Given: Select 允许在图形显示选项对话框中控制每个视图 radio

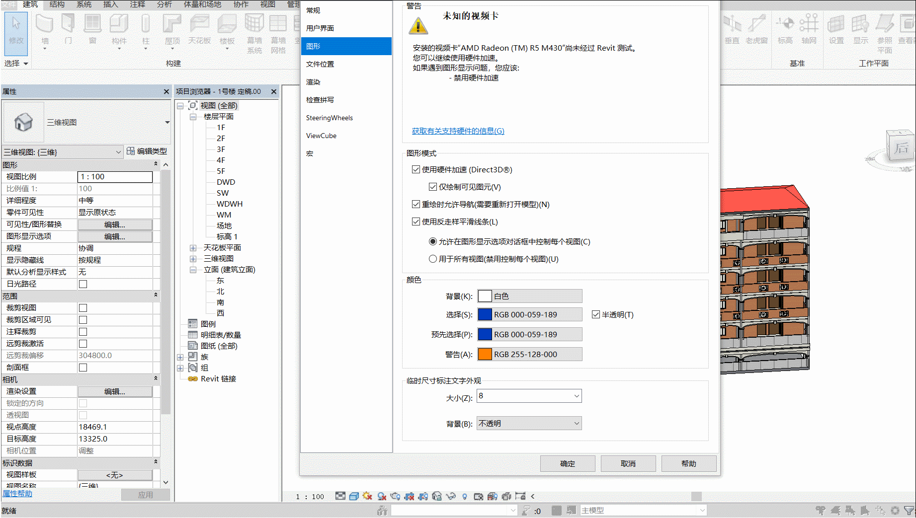Looking at the screenshot, I should click(433, 241).
